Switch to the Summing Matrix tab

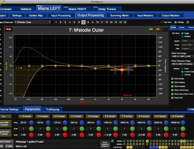coord(120,15)
